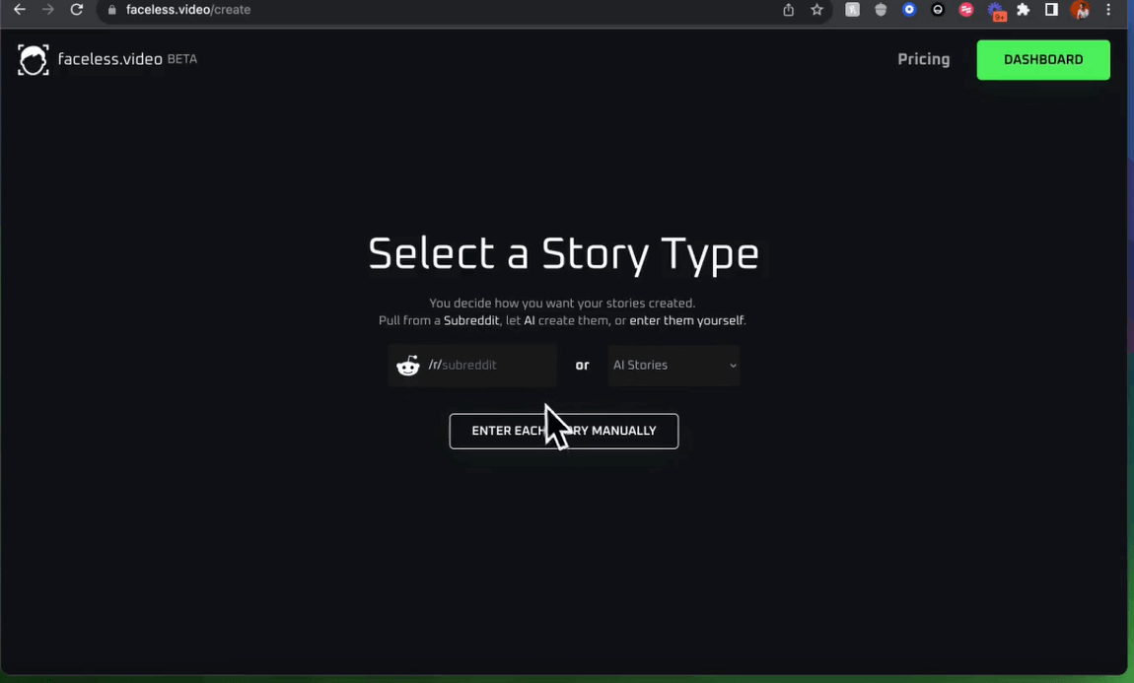Expand the AI Stories dropdown
The height and width of the screenshot is (683, 1134).
pyautogui.click(x=673, y=366)
